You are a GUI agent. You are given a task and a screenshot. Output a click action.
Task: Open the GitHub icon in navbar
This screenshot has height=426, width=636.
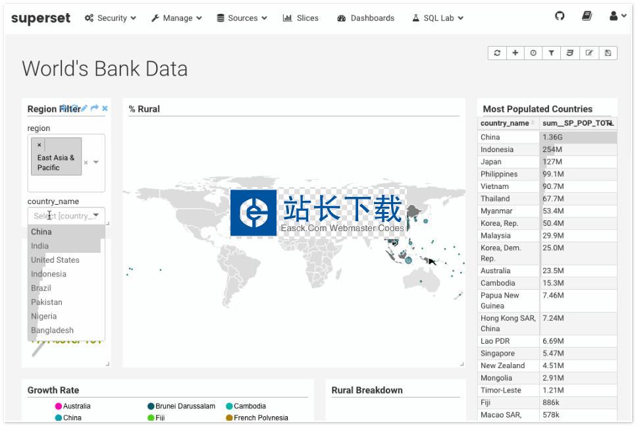pyautogui.click(x=560, y=16)
